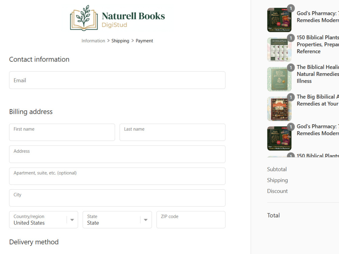Click the second God's Pharmacy book thumbnail
339x254 pixels.
pyautogui.click(x=279, y=138)
